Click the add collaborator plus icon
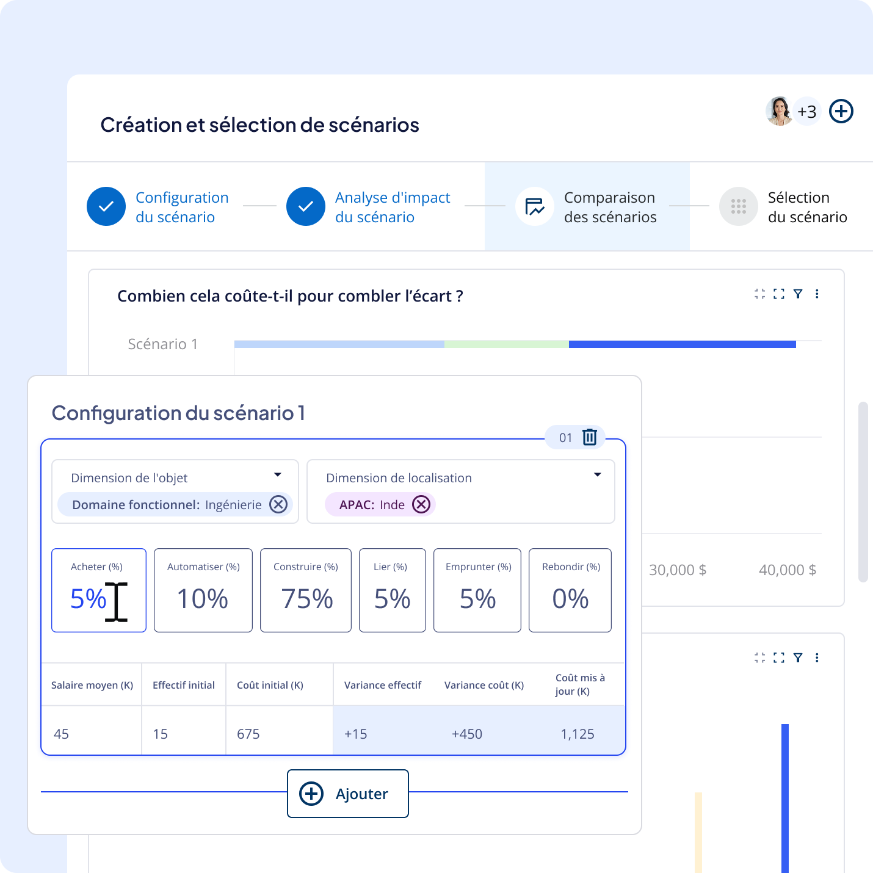This screenshot has height=873, width=873. [x=841, y=112]
